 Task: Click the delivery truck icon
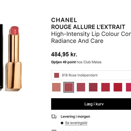[54, 117]
